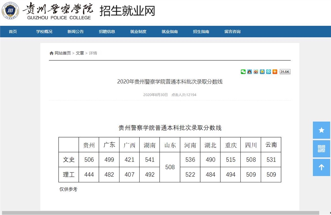Click article title 2020年贵州警察学院普通本科批次录取分数线

tap(170, 82)
